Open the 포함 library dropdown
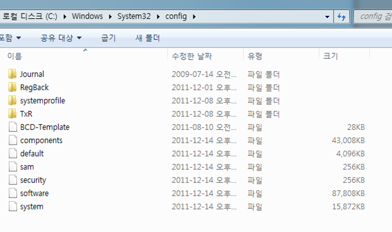 click(x=10, y=38)
